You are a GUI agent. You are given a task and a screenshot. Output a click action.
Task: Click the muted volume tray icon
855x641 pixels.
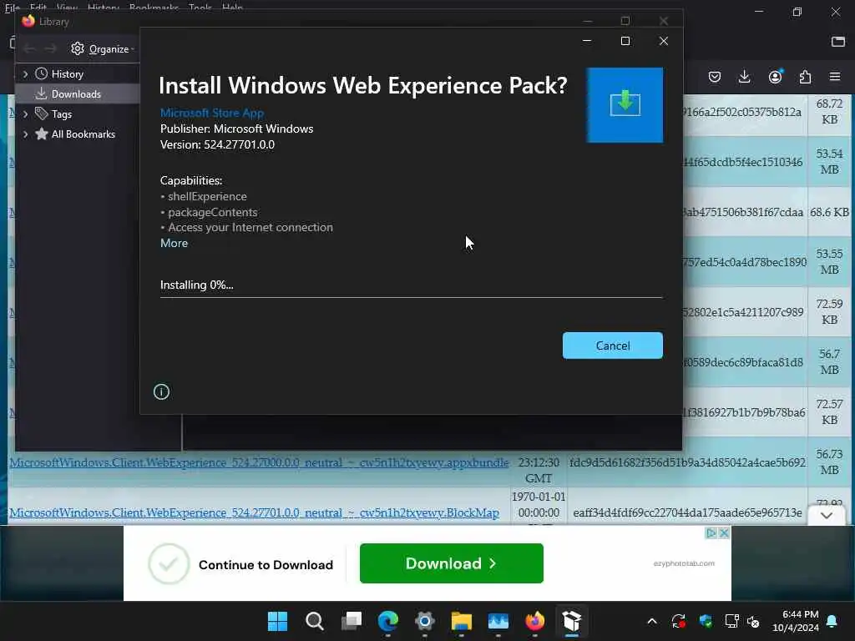754,621
